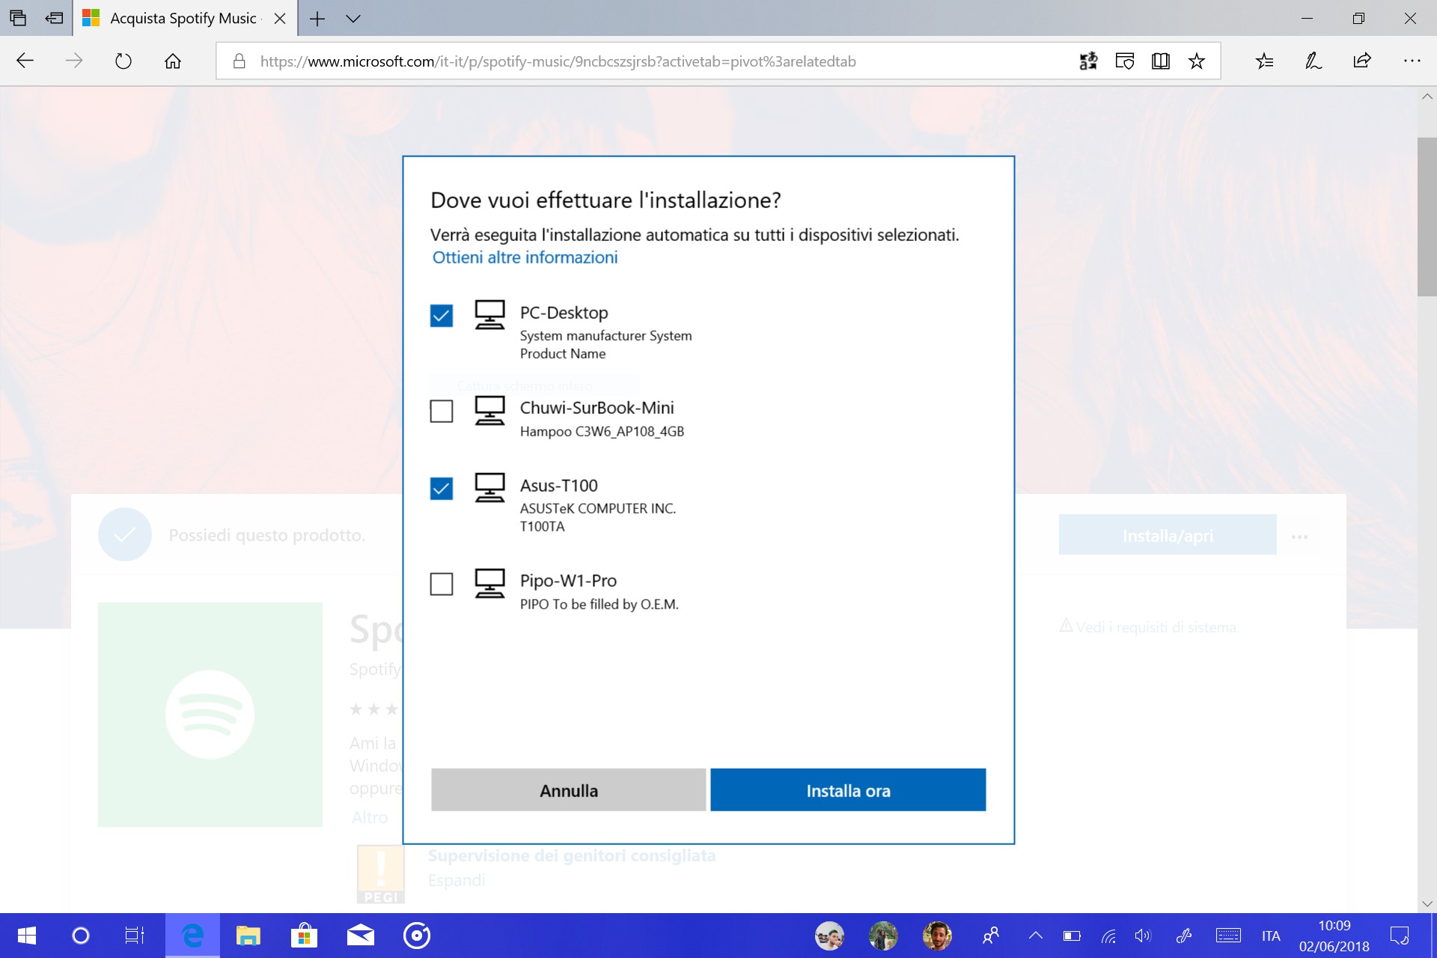
Task: Click the site lock icon
Action: pyautogui.click(x=239, y=61)
